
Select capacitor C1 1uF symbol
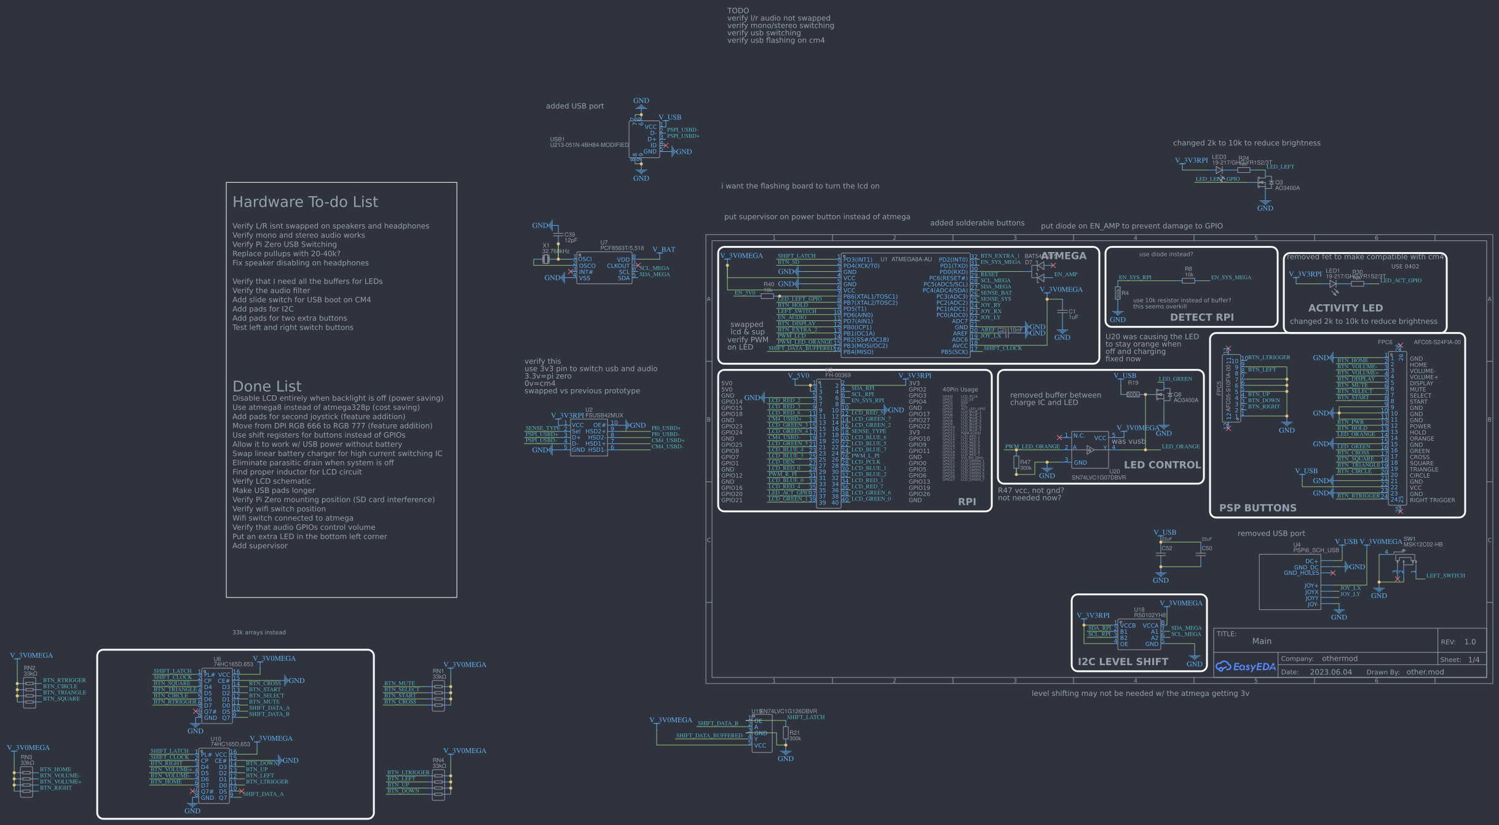coord(1062,312)
